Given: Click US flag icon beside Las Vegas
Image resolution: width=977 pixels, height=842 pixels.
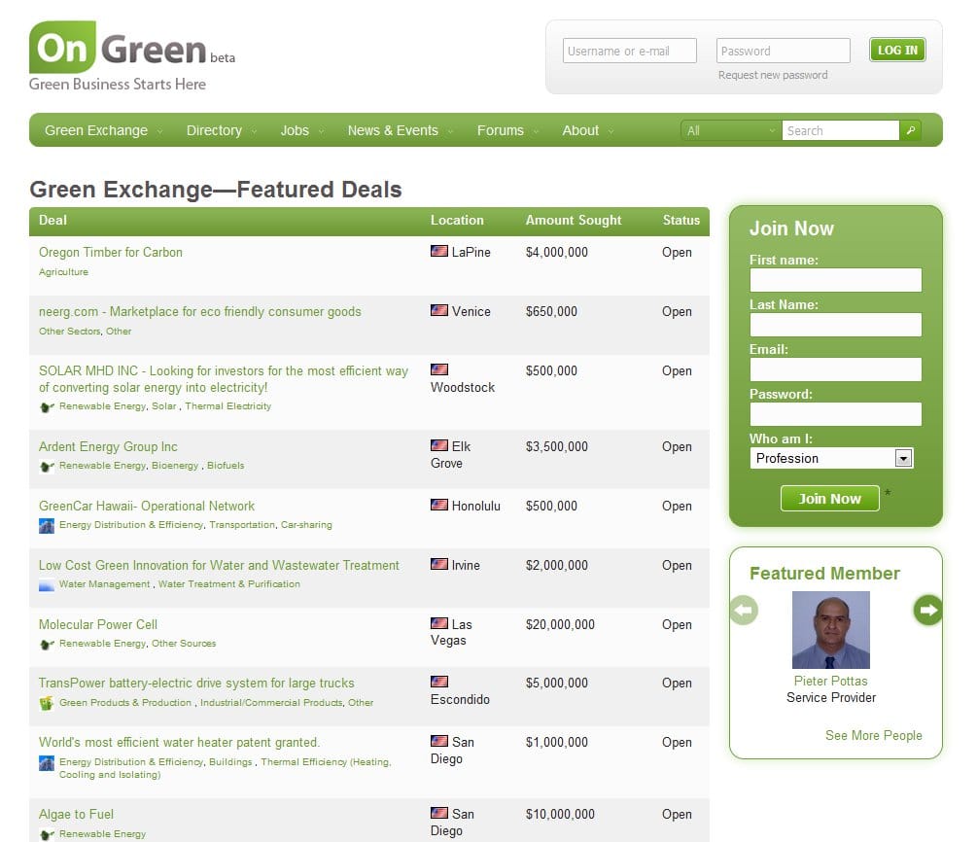Looking at the screenshot, I should pos(439,623).
